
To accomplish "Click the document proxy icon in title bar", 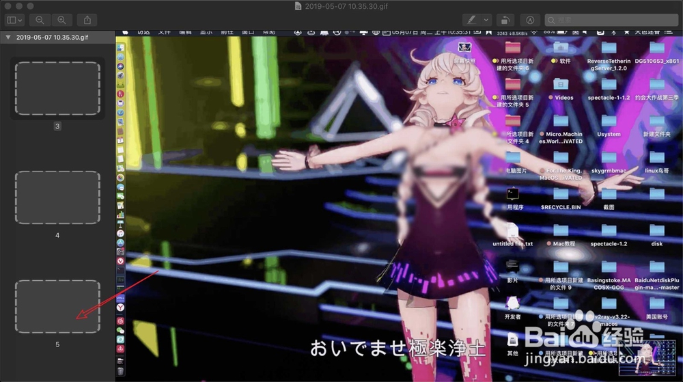I will (298, 6).
